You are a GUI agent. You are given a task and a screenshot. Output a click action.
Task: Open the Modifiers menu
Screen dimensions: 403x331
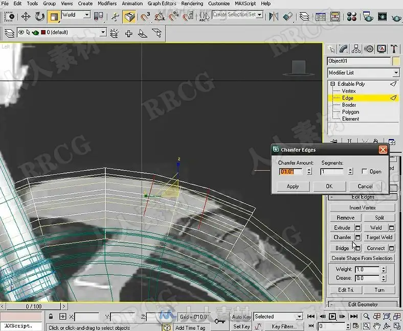[x=107, y=4]
